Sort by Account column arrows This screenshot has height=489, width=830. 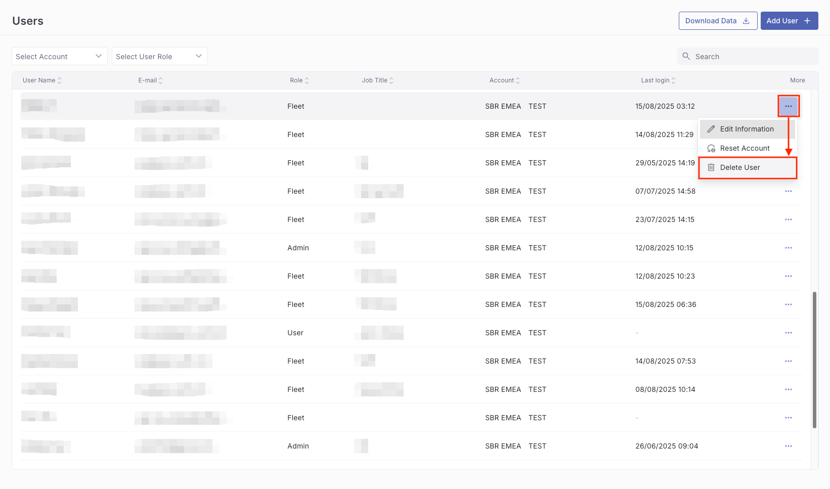pyautogui.click(x=518, y=80)
